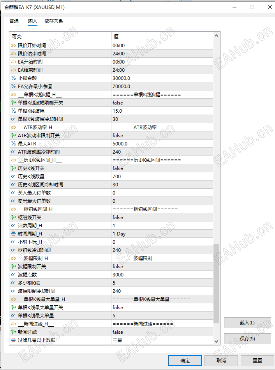Click the string icon beside 限价结束时间
The height and width of the screenshot is (370, 275).
tap(14, 53)
